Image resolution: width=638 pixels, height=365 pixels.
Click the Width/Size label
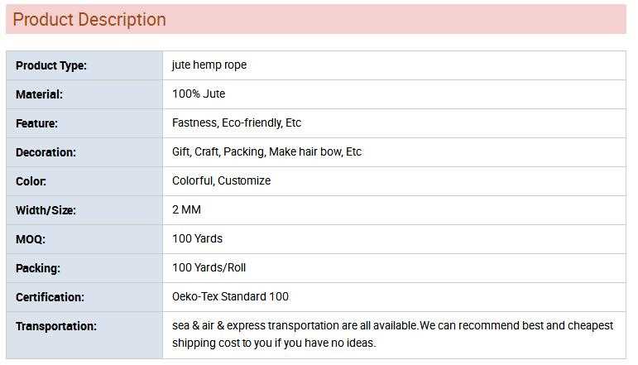(46, 210)
